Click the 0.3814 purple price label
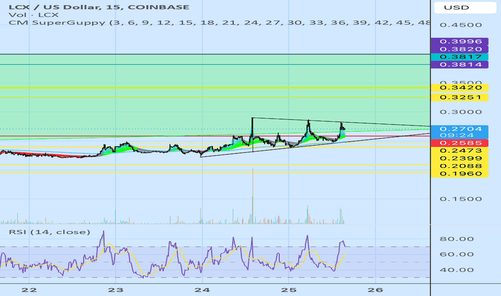This screenshot has height=296, width=501. coord(460,65)
